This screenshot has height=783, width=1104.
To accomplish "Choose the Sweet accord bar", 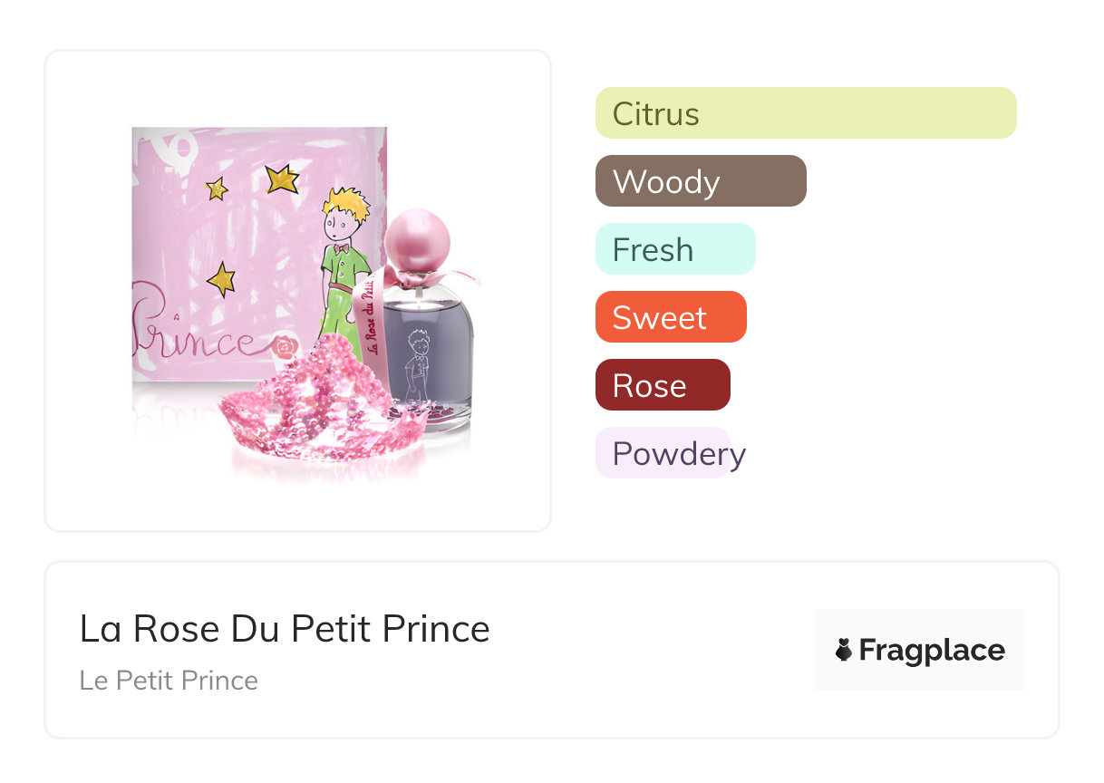I will 671,317.
